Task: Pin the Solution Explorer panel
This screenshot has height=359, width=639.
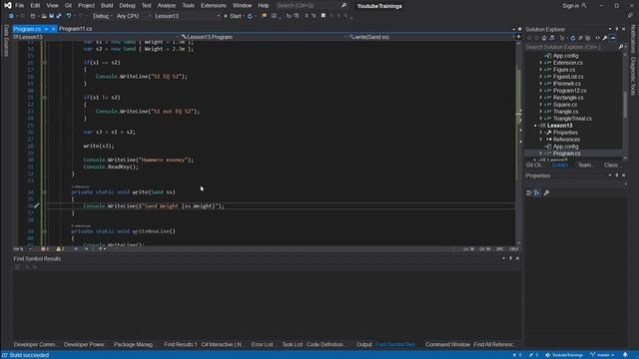Action: 617,29
